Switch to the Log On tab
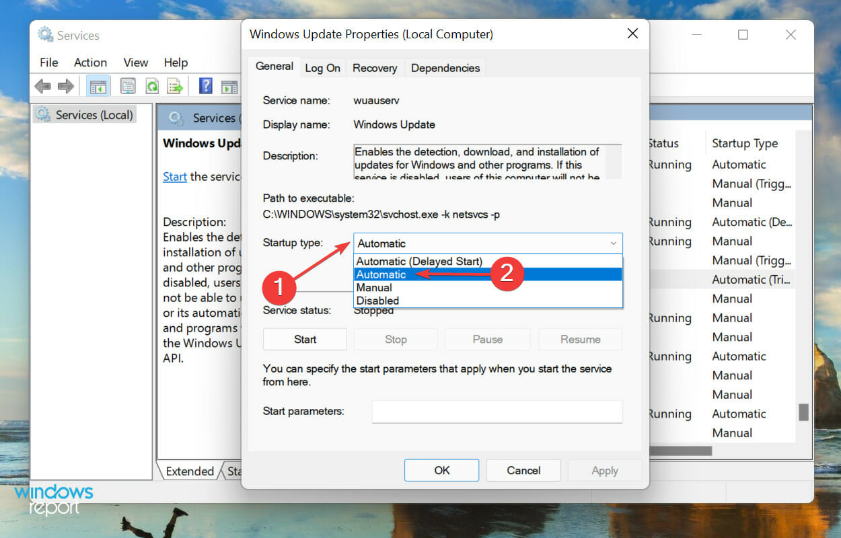Viewport: 841px width, 538px height. 323,68
